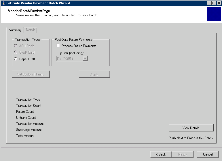Image resolution: width=222 pixels, height=161 pixels.
Task: Click the Untrans Count label
Action: [26, 118]
